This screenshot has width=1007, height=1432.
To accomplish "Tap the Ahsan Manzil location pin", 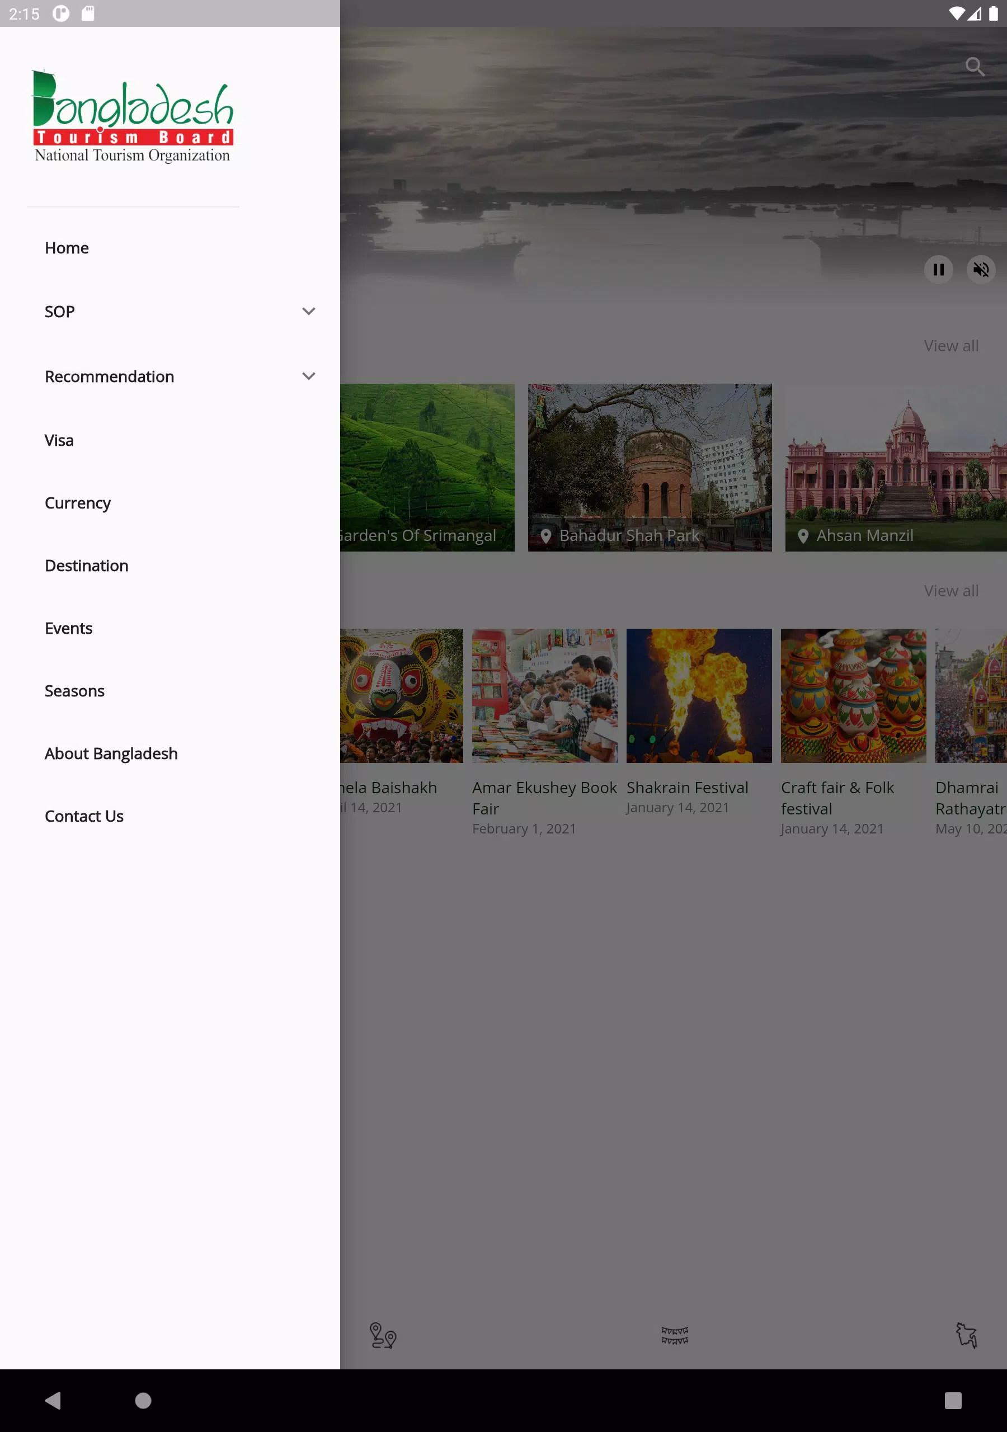I will tap(803, 536).
